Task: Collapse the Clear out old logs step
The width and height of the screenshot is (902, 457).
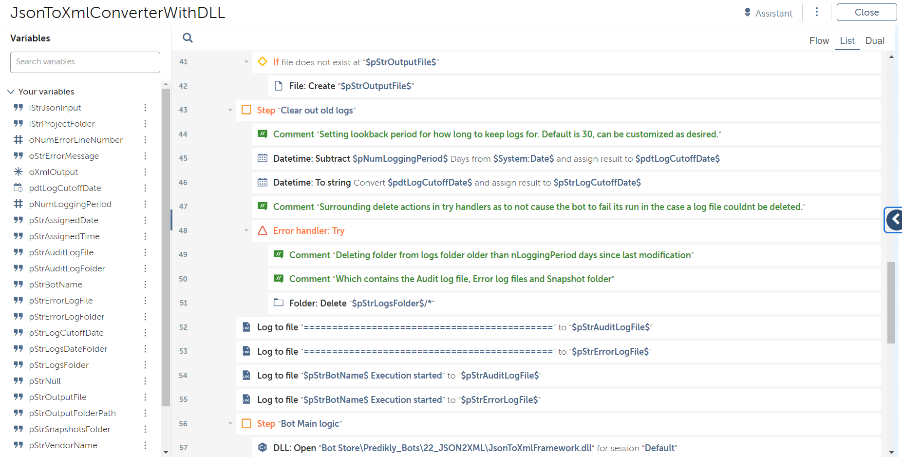Action: pyautogui.click(x=230, y=110)
